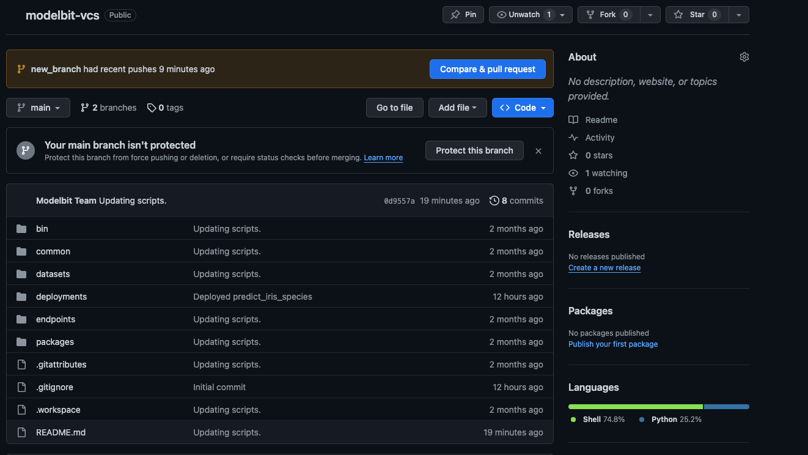Click 'Modelbit Team' commit author
808x455 pixels.
click(x=66, y=201)
